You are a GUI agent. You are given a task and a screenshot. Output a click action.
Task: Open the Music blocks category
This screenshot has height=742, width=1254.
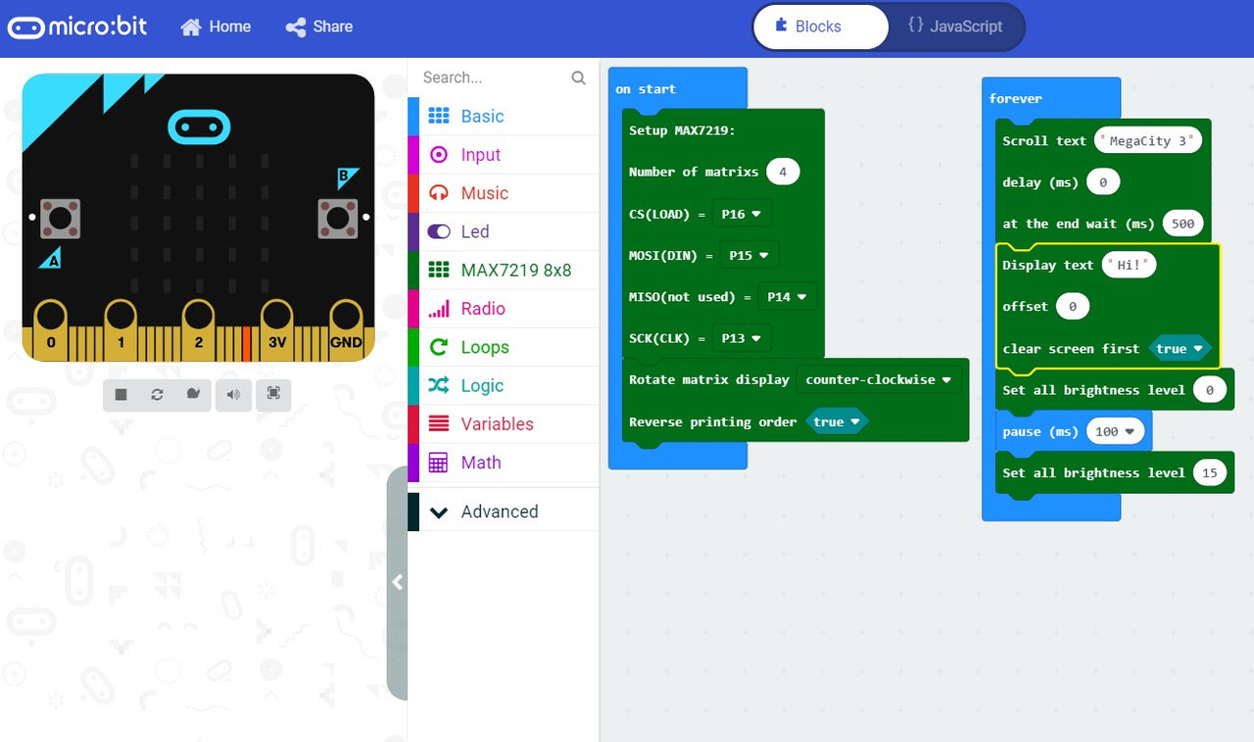pos(503,193)
